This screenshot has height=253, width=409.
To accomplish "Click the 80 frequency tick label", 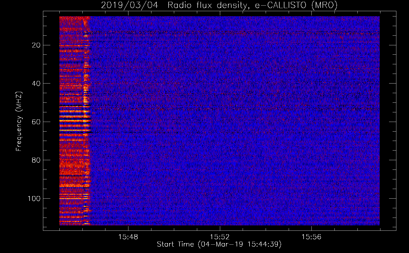I will 36,160.
